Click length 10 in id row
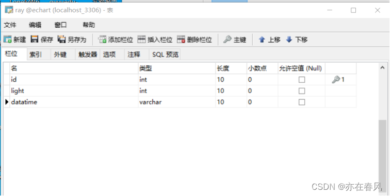390x196 pixels. tap(231, 80)
